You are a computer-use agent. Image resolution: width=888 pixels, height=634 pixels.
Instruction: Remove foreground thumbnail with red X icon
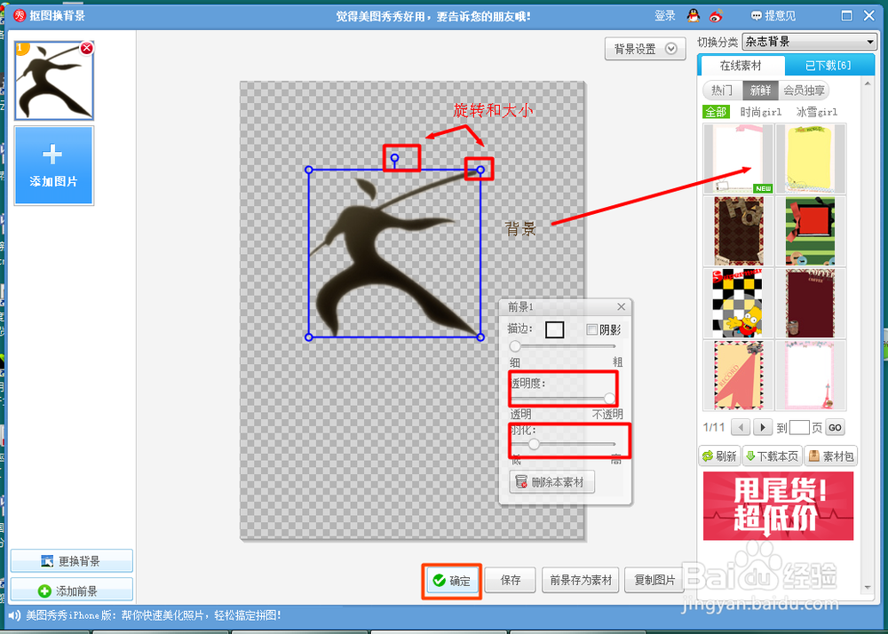click(87, 48)
